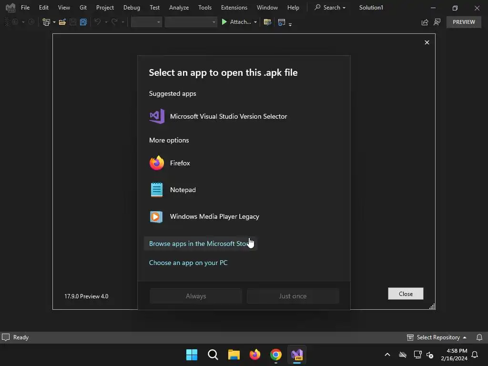Click the start window toolbar icon
488x366 pixels.
282,22
